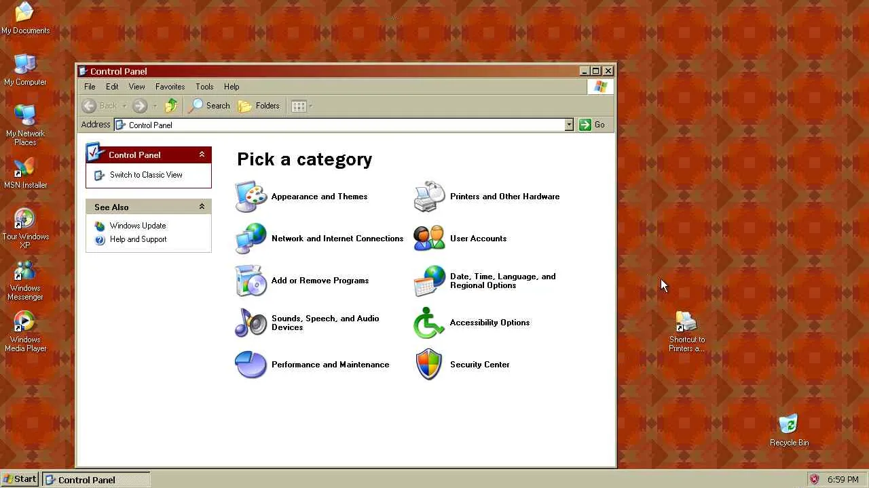The height and width of the screenshot is (488, 869).
Task: Select the My Documents desktop icon
Action: coord(25,18)
